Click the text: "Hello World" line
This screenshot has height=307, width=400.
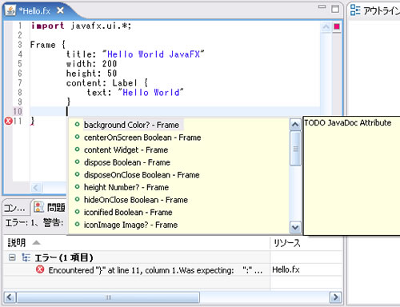[135, 93]
